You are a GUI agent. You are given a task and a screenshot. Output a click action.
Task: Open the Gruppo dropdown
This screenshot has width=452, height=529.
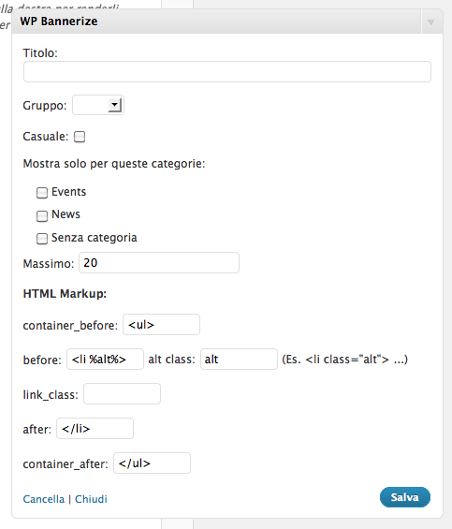tap(98, 105)
